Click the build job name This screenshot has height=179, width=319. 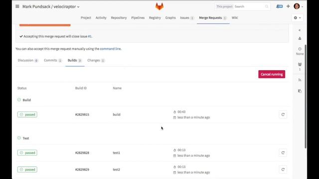pyautogui.click(x=117, y=114)
